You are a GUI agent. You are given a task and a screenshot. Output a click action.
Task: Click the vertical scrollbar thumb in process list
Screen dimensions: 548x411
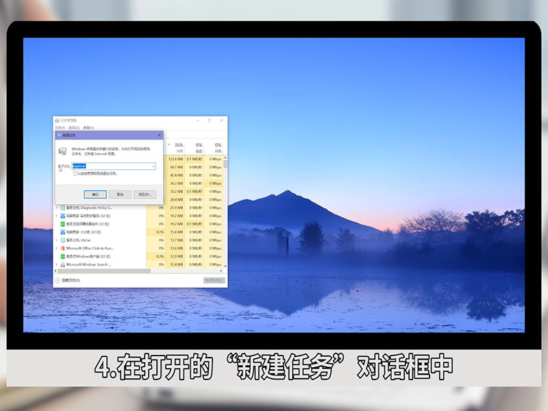(225, 164)
